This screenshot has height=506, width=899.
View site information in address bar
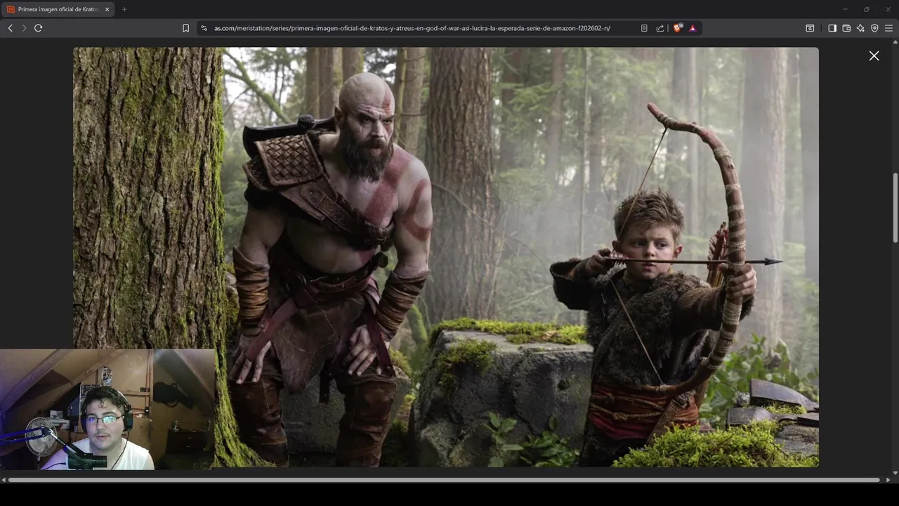click(204, 28)
